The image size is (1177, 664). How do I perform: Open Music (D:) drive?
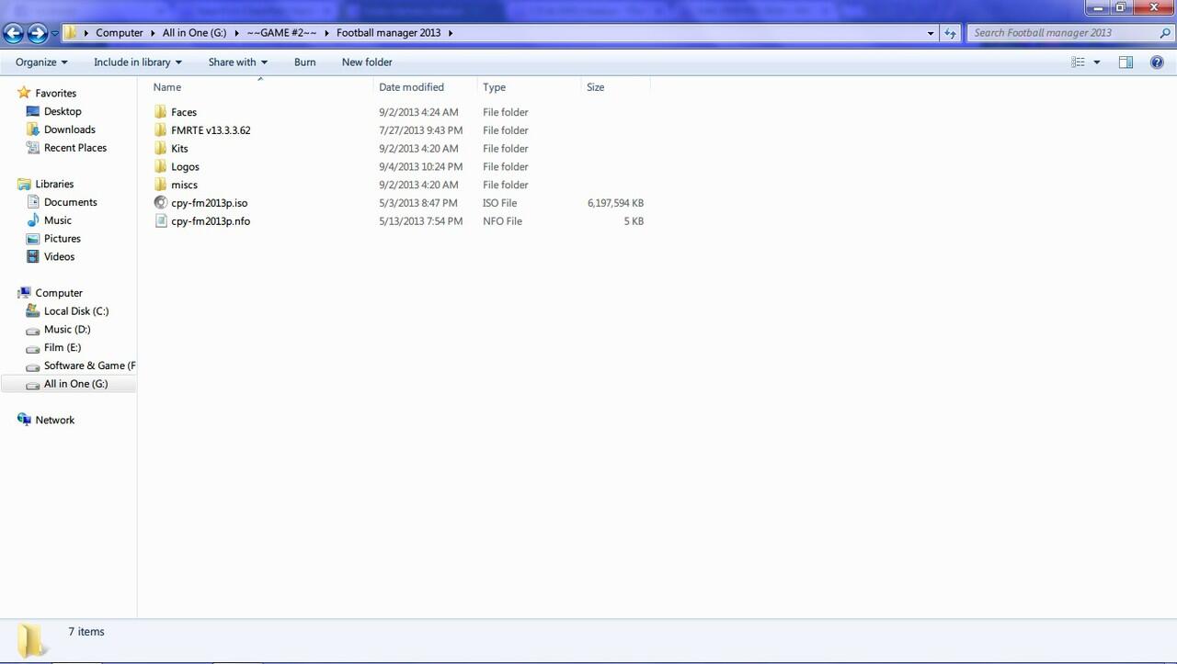[67, 330]
